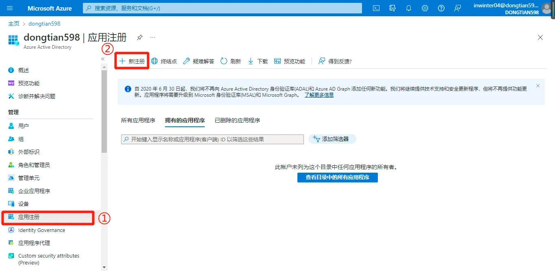Screen dimensions: 555x271
Task: Send feedback via the feedback icon
Action: pos(457,8)
